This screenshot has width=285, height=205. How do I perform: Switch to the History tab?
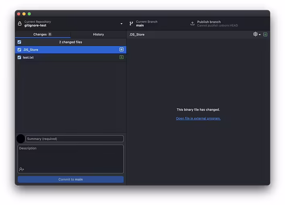98,34
